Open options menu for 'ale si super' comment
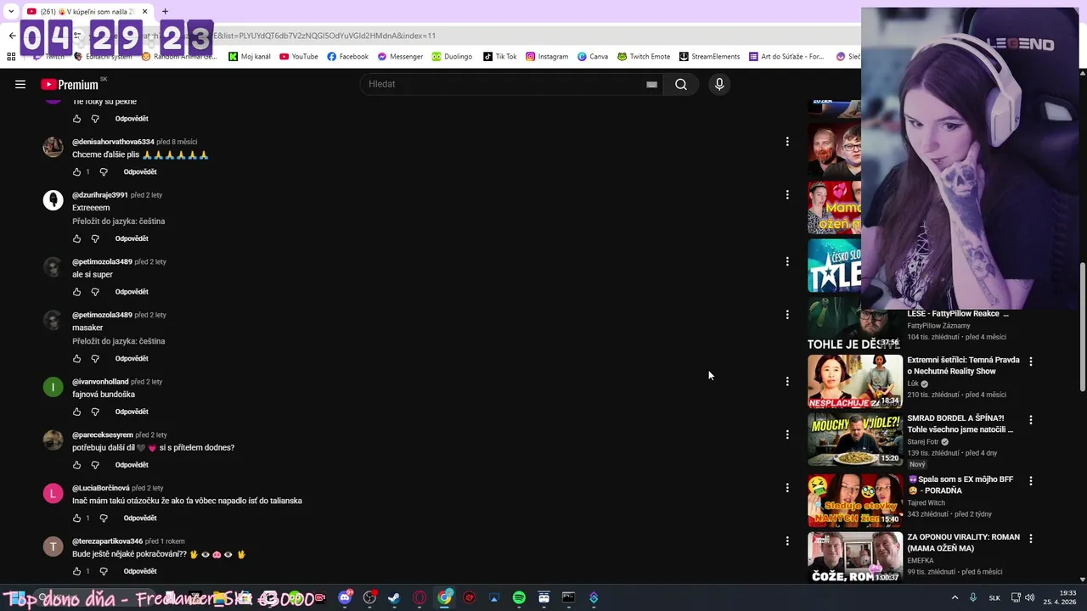The width and height of the screenshot is (1087, 611). click(787, 261)
